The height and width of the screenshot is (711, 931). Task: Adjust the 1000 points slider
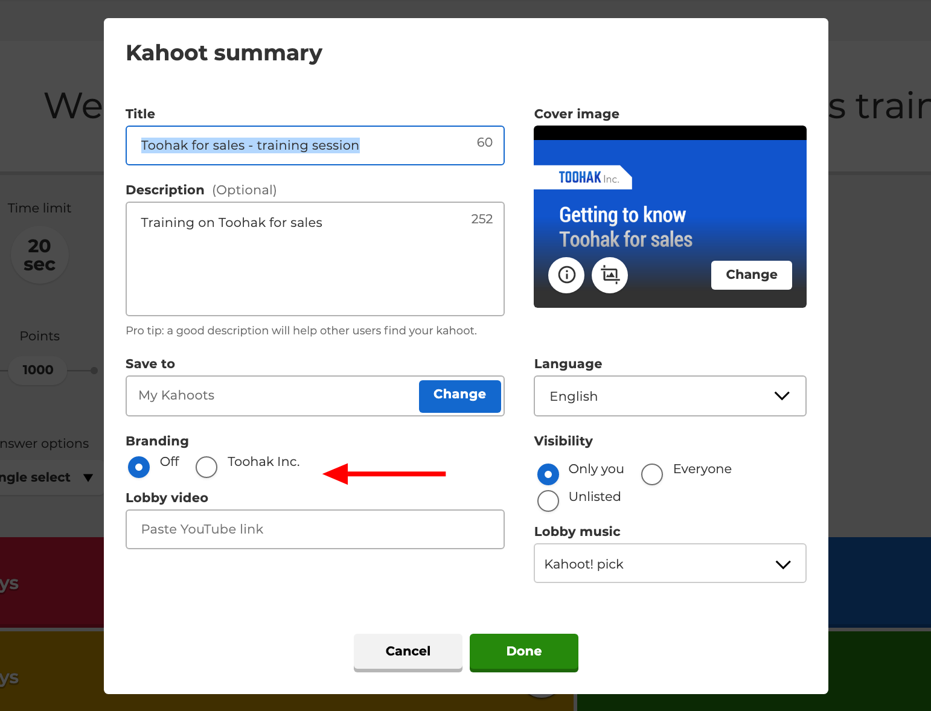click(x=38, y=370)
